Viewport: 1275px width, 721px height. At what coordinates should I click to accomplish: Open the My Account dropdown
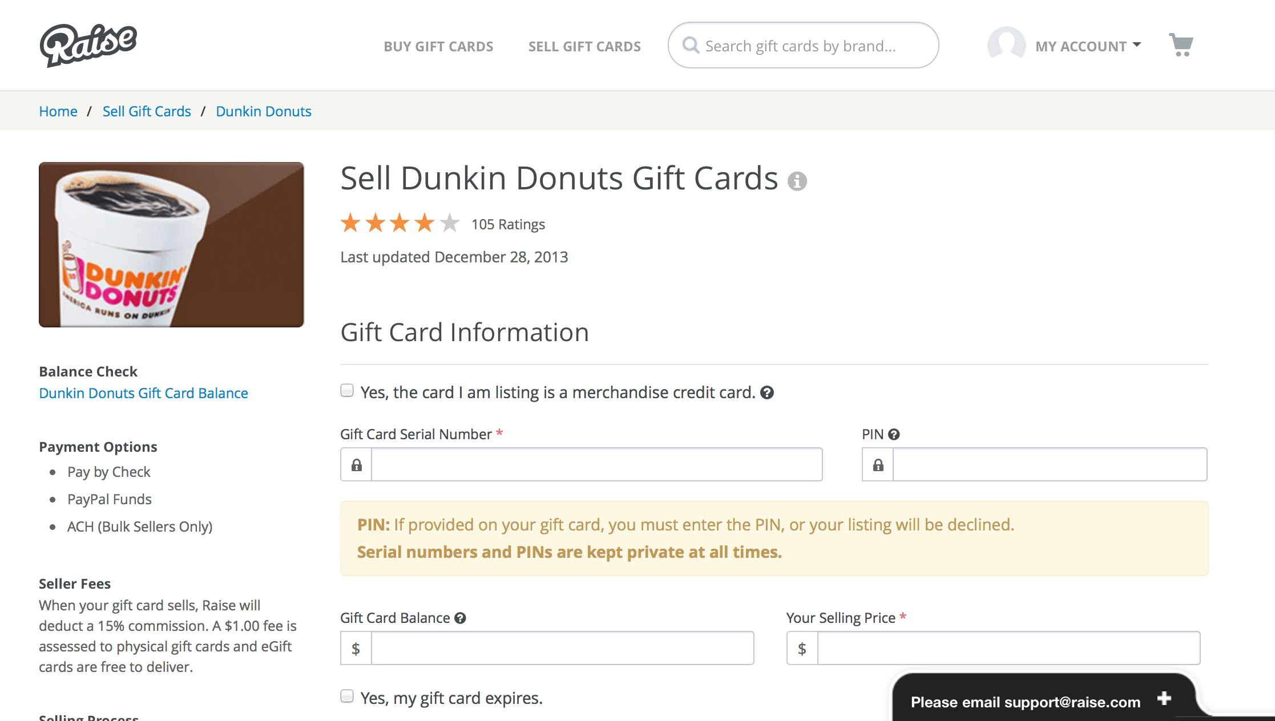[x=1088, y=46]
